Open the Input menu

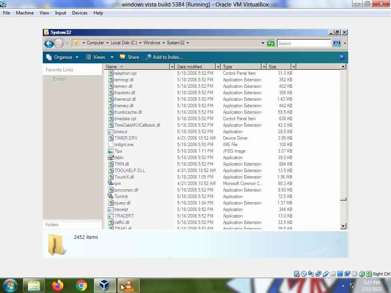61,13
